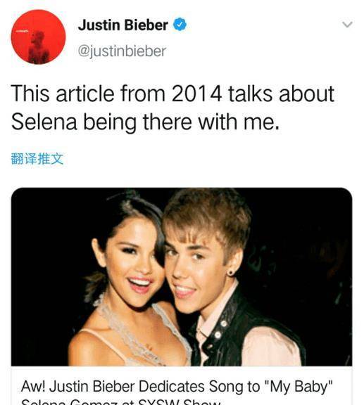Click the cut-off "Selena Gomez at SXSW" line
This screenshot has height=405, width=364.
click(x=121, y=402)
